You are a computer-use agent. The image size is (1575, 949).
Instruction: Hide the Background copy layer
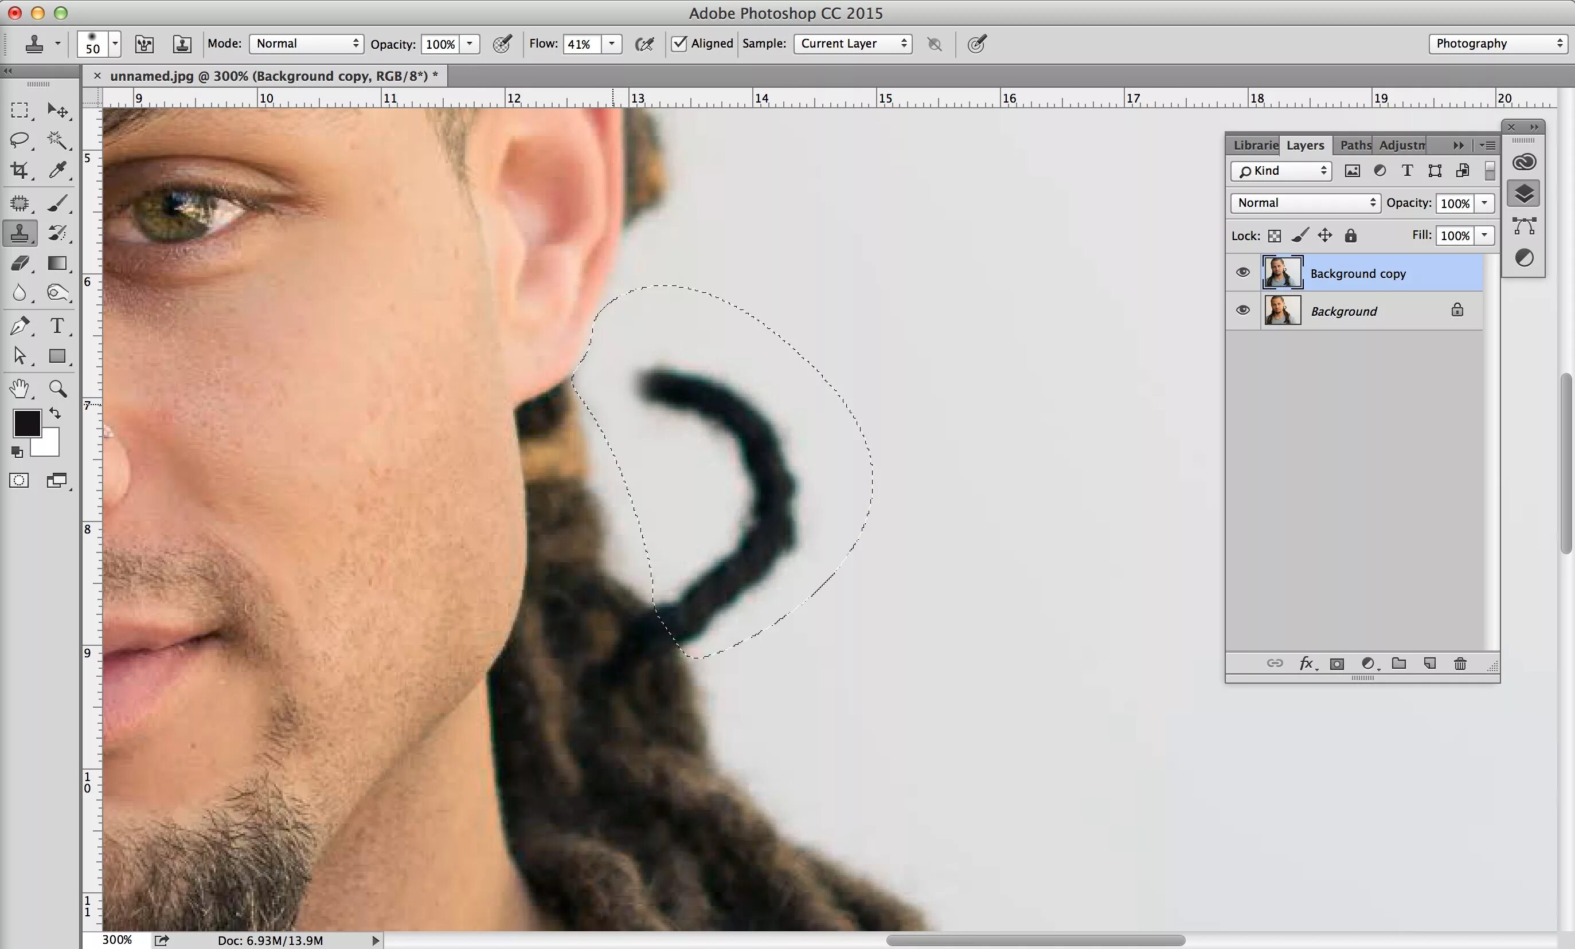point(1242,272)
